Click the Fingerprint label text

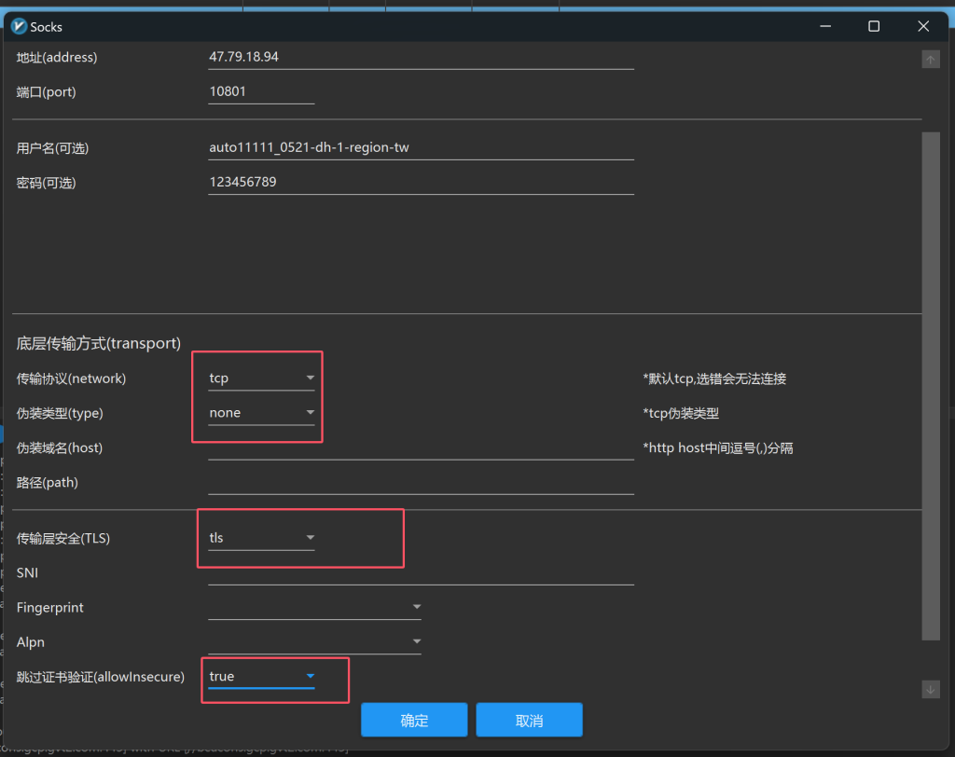tap(50, 608)
